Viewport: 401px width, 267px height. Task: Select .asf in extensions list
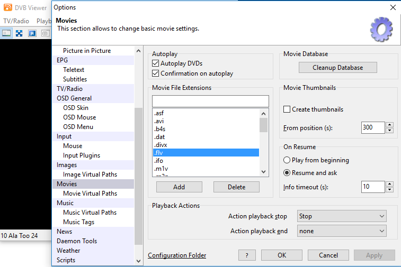(206, 113)
